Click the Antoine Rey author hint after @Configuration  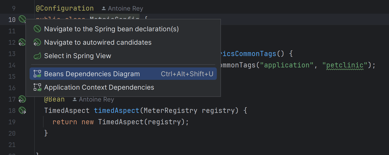click(122, 9)
